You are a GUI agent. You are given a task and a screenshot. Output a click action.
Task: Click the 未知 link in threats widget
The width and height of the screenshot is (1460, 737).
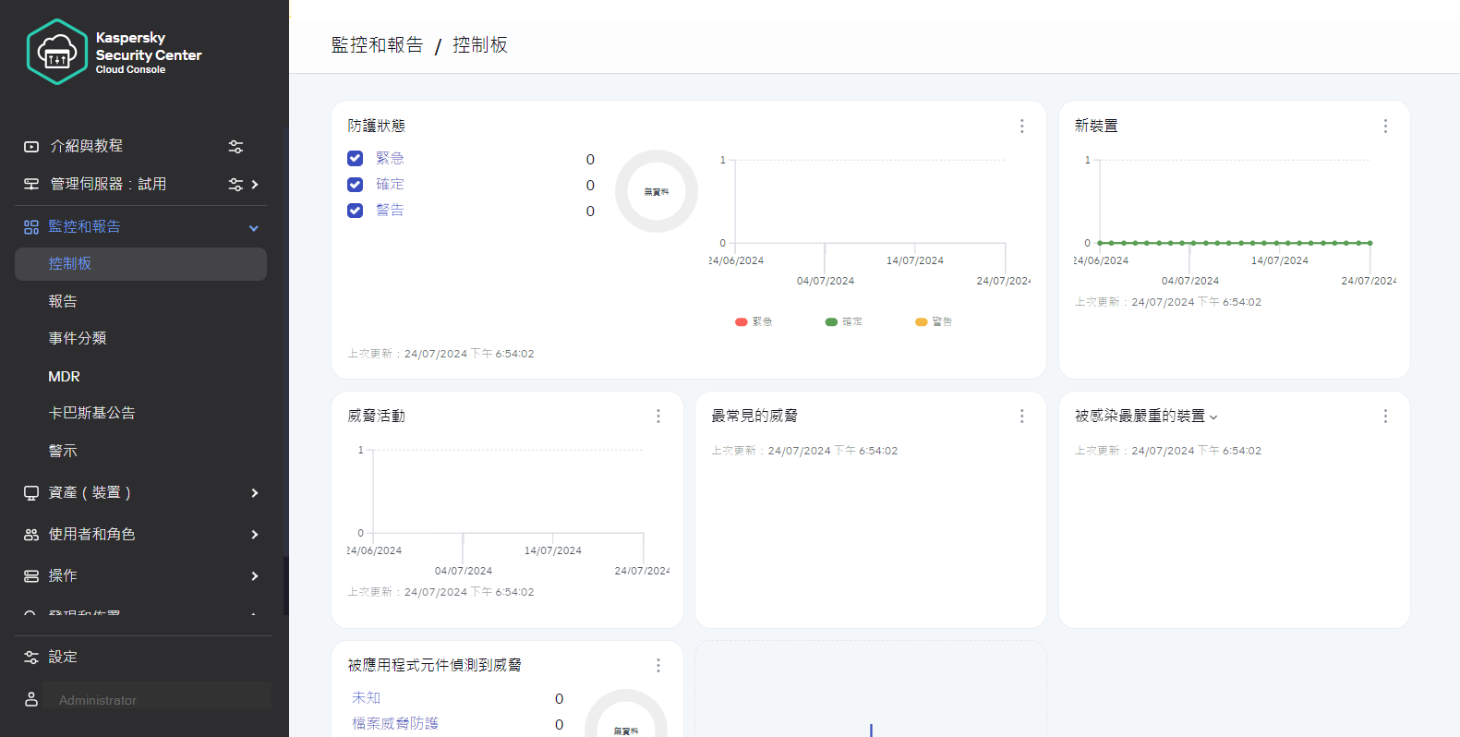point(366,698)
